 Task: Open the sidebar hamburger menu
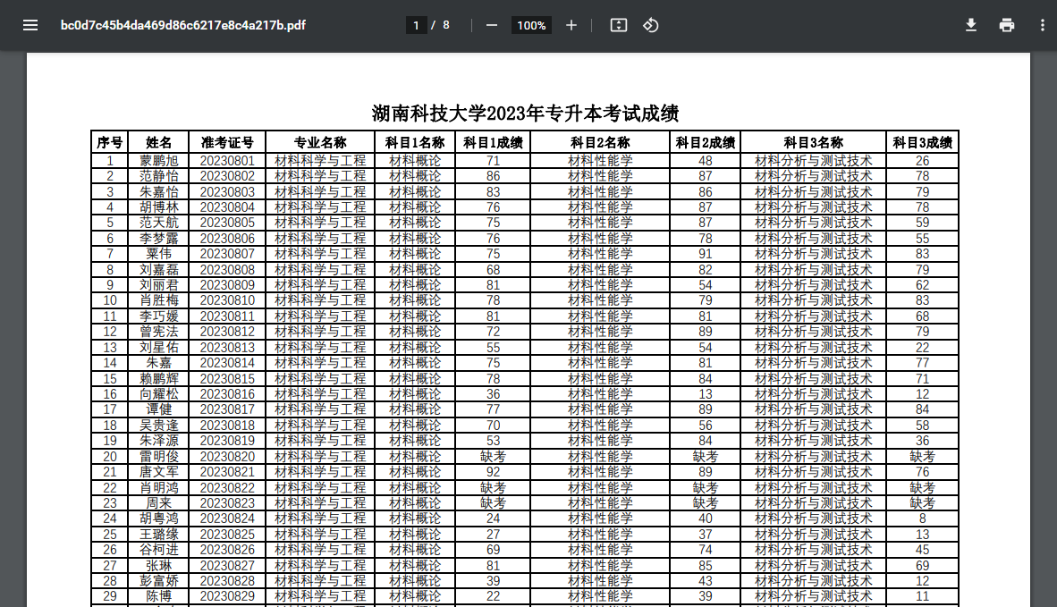tap(30, 26)
